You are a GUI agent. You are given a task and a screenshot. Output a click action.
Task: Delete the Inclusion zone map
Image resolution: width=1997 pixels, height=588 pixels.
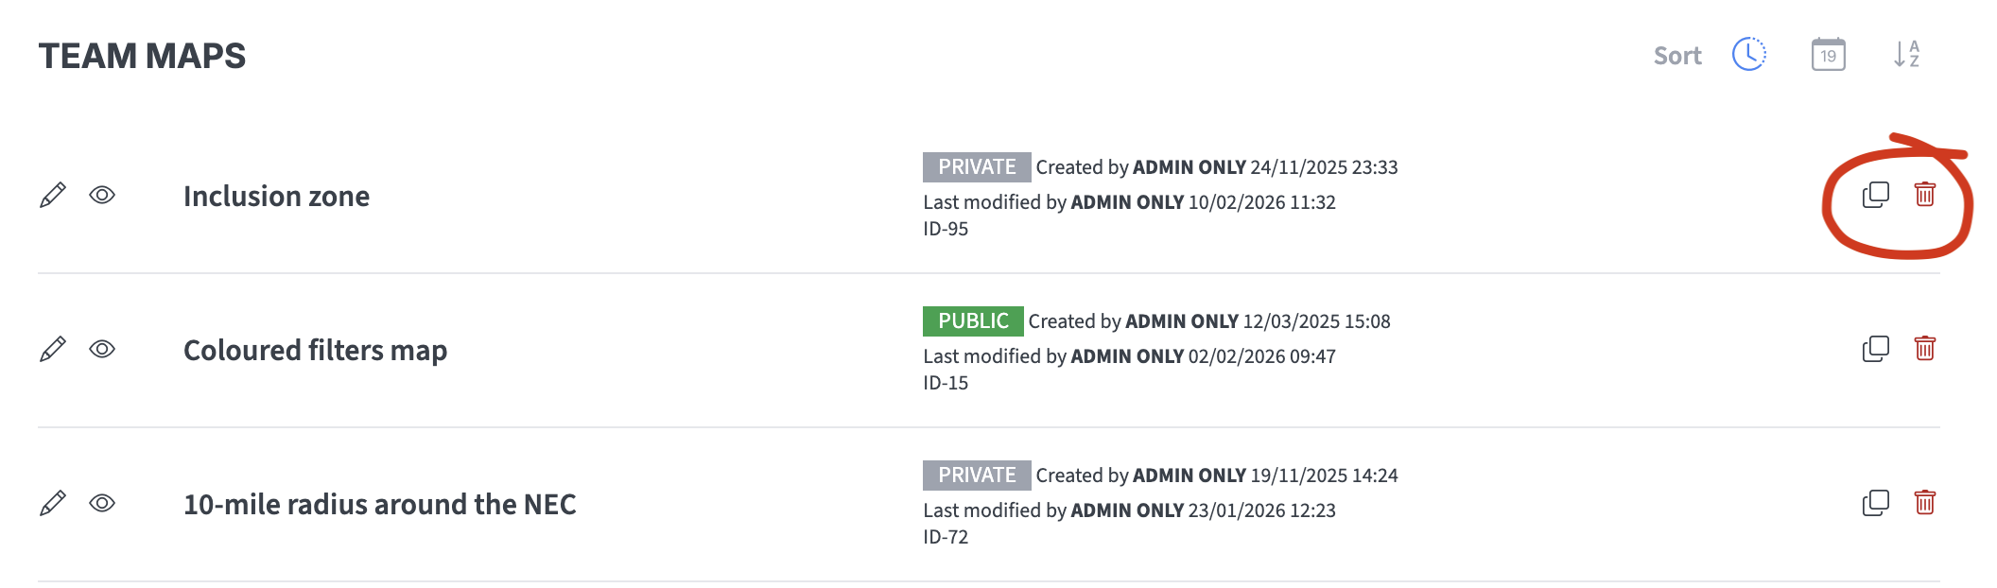[1924, 195]
